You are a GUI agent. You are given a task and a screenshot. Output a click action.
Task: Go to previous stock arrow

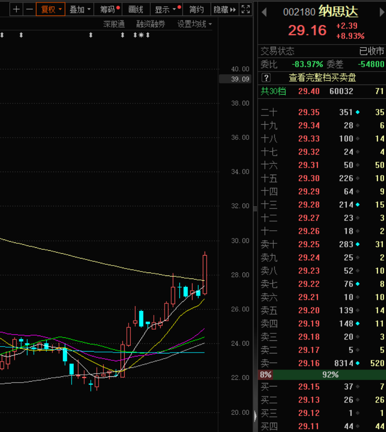pyautogui.click(x=264, y=12)
